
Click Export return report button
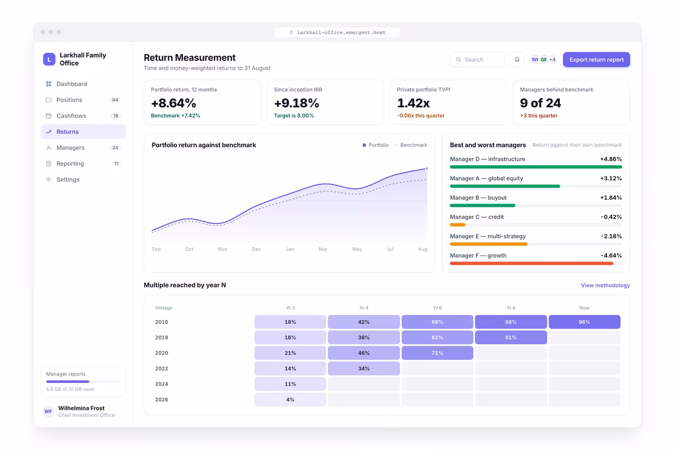pos(596,60)
